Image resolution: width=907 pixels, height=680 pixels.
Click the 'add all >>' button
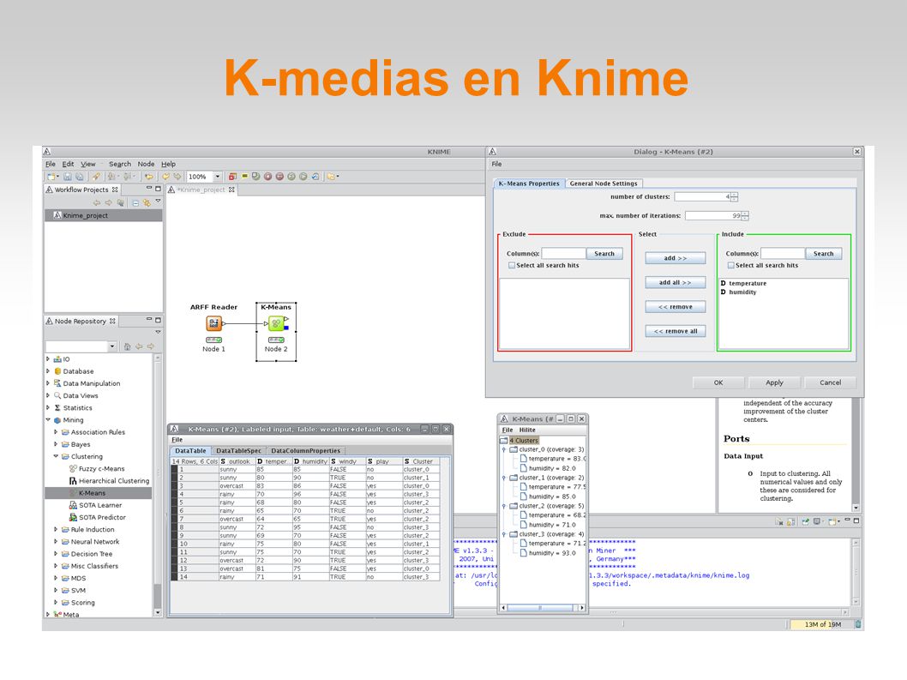point(675,282)
